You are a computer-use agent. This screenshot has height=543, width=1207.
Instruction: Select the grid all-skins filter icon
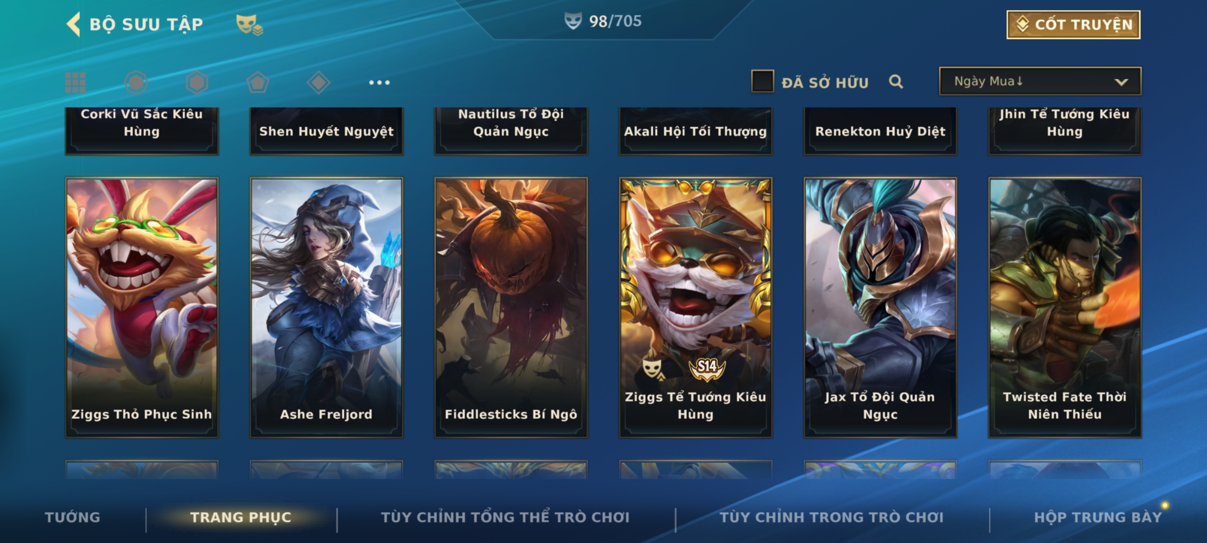point(75,82)
